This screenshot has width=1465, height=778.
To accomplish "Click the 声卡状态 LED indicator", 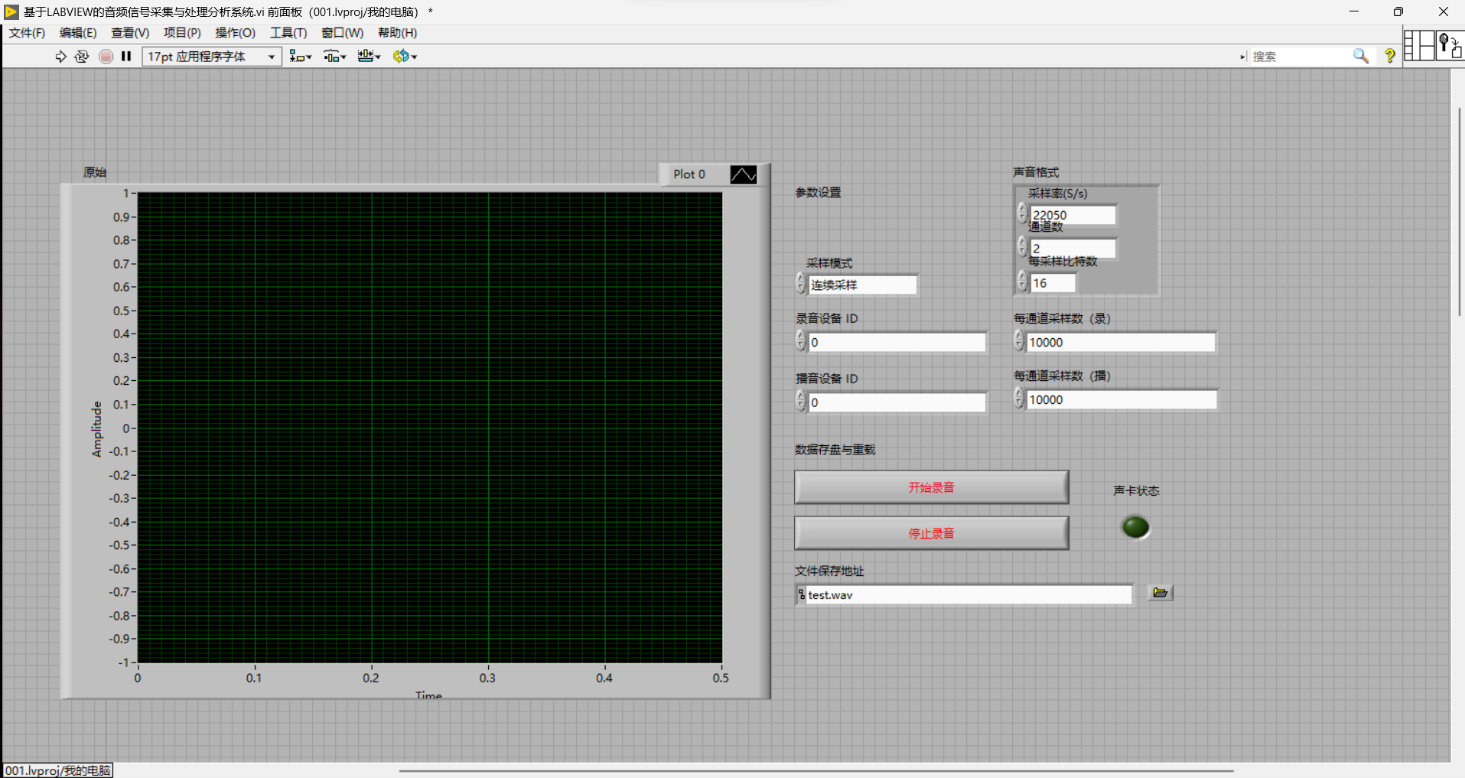I will 1135,527.
